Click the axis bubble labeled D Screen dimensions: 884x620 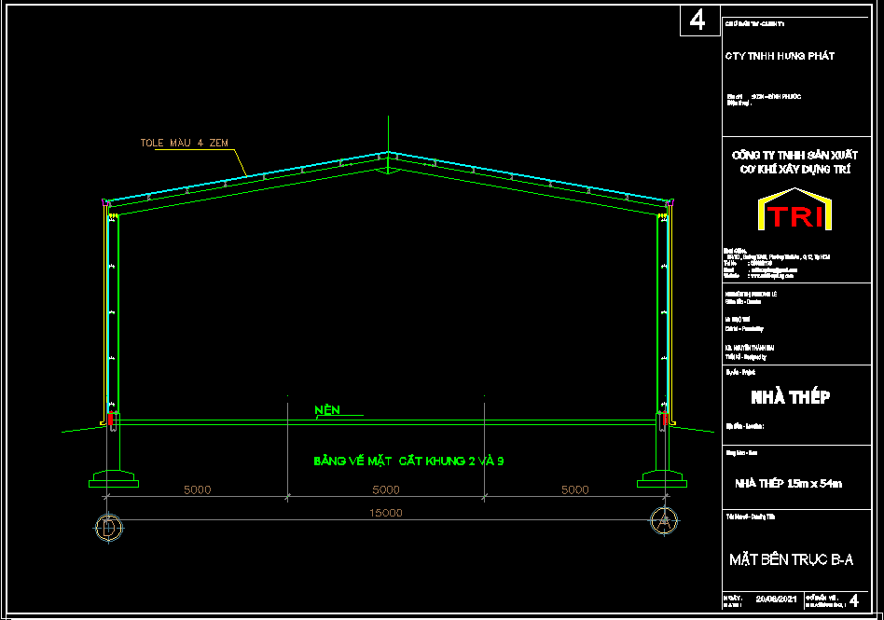tap(108, 528)
